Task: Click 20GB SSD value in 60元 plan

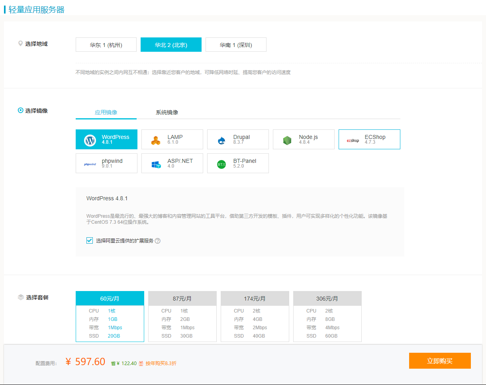Action: 114,336
